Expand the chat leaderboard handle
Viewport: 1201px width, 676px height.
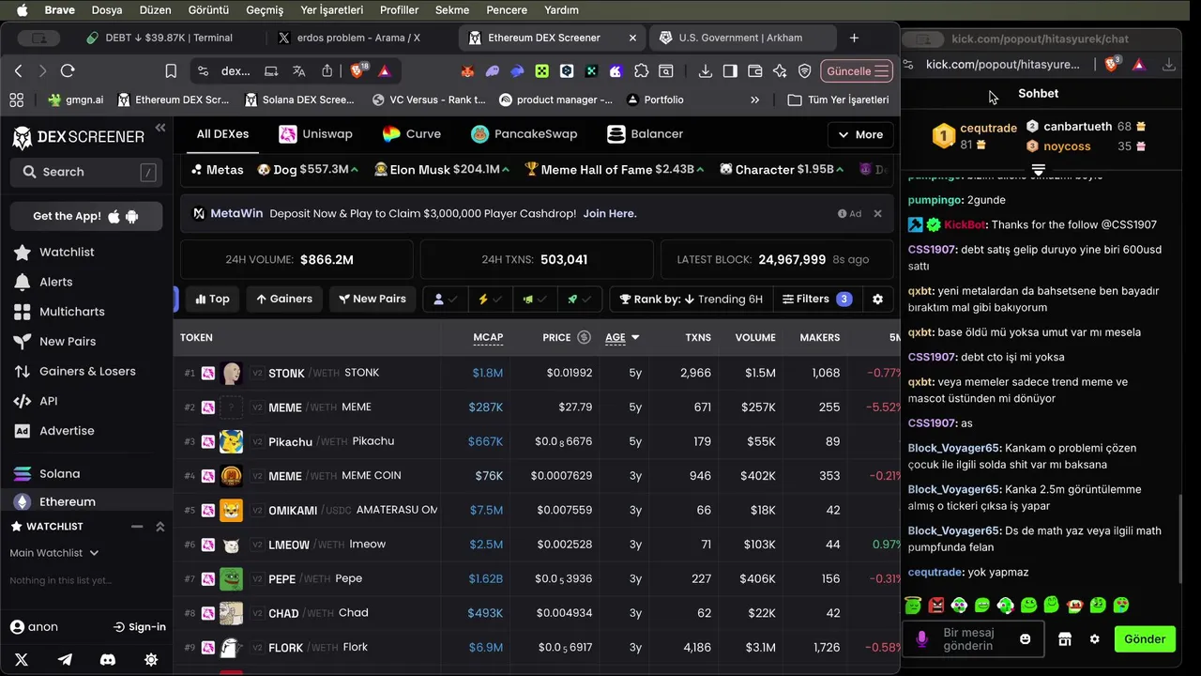1039,170
